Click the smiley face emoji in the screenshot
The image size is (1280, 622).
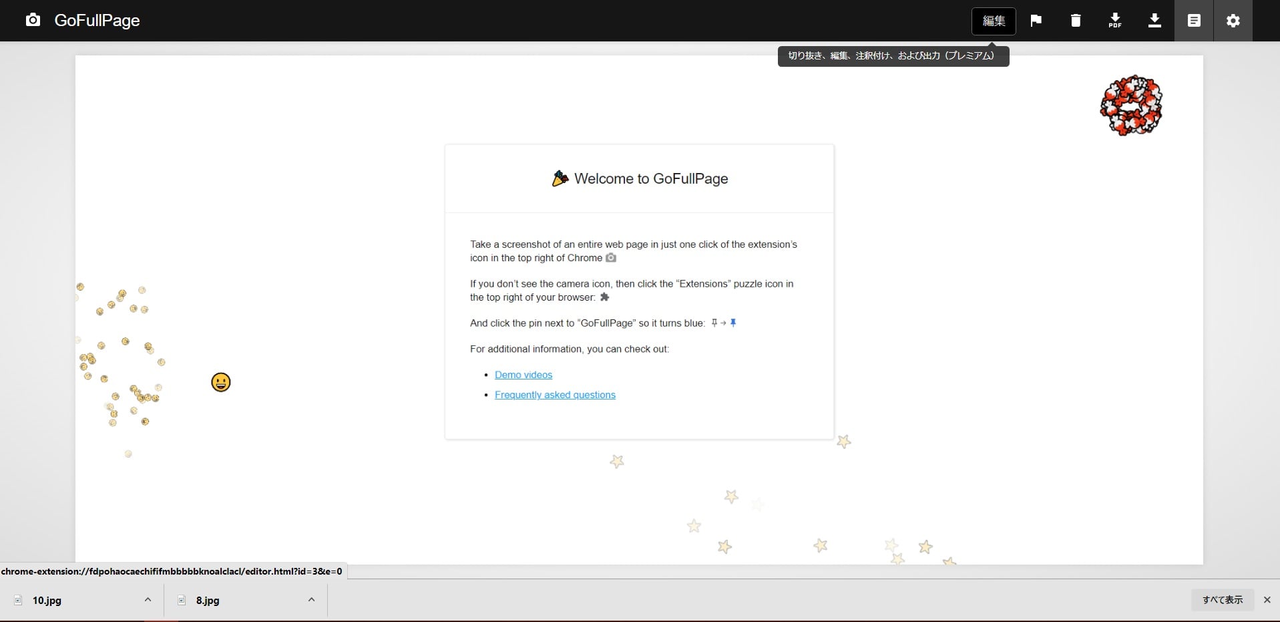pos(221,382)
